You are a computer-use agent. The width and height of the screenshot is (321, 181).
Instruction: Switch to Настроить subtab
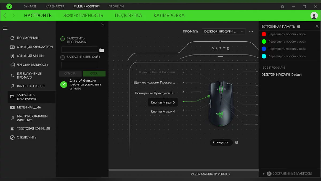(x=38, y=16)
